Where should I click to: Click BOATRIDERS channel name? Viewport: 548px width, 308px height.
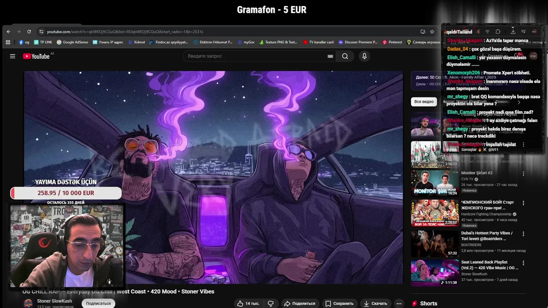(x=471, y=245)
